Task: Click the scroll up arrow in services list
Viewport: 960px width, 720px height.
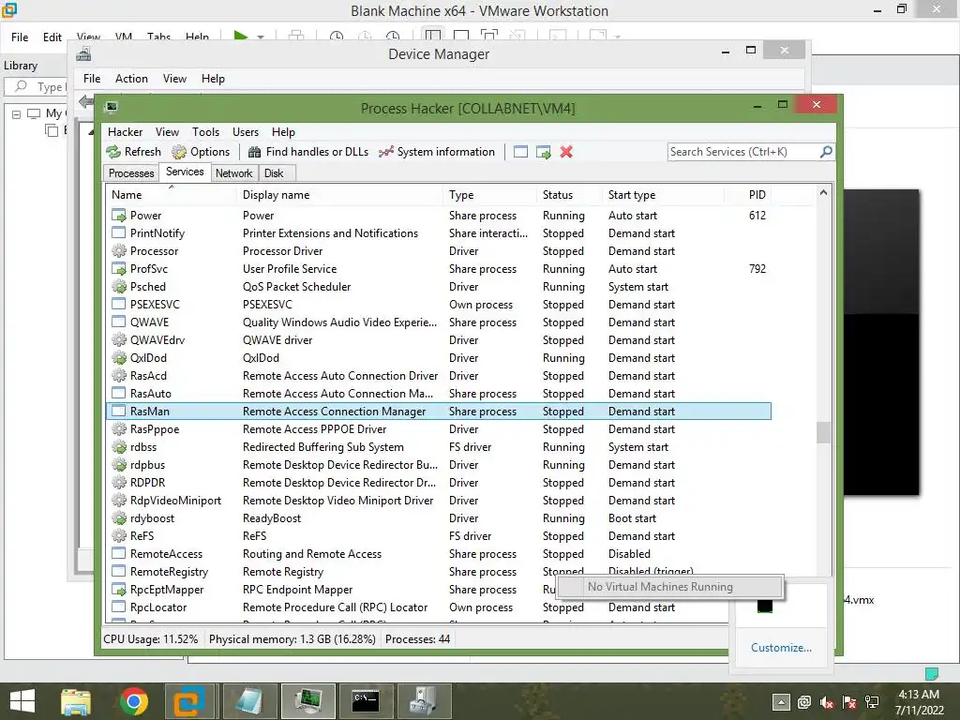Action: pyautogui.click(x=823, y=193)
